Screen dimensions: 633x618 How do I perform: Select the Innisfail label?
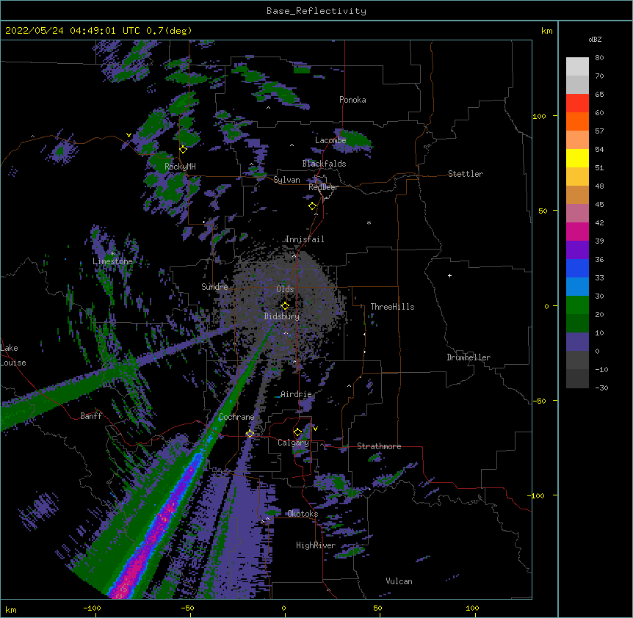pos(305,239)
